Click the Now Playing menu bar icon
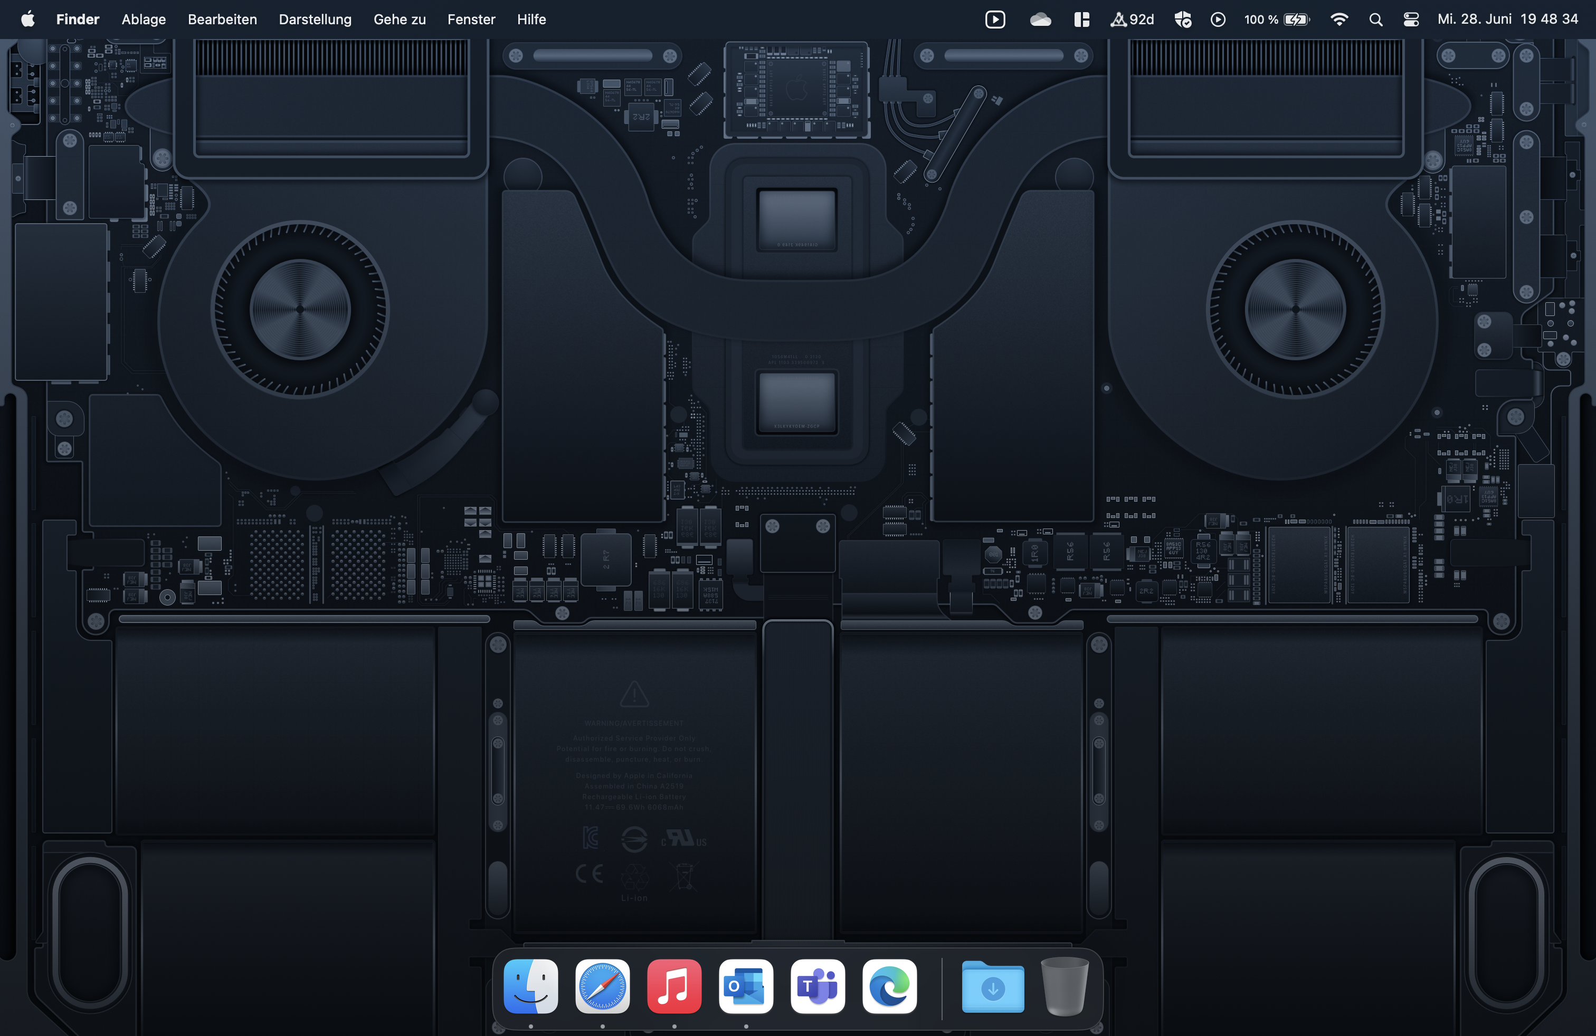1596x1036 pixels. pyautogui.click(x=1218, y=20)
